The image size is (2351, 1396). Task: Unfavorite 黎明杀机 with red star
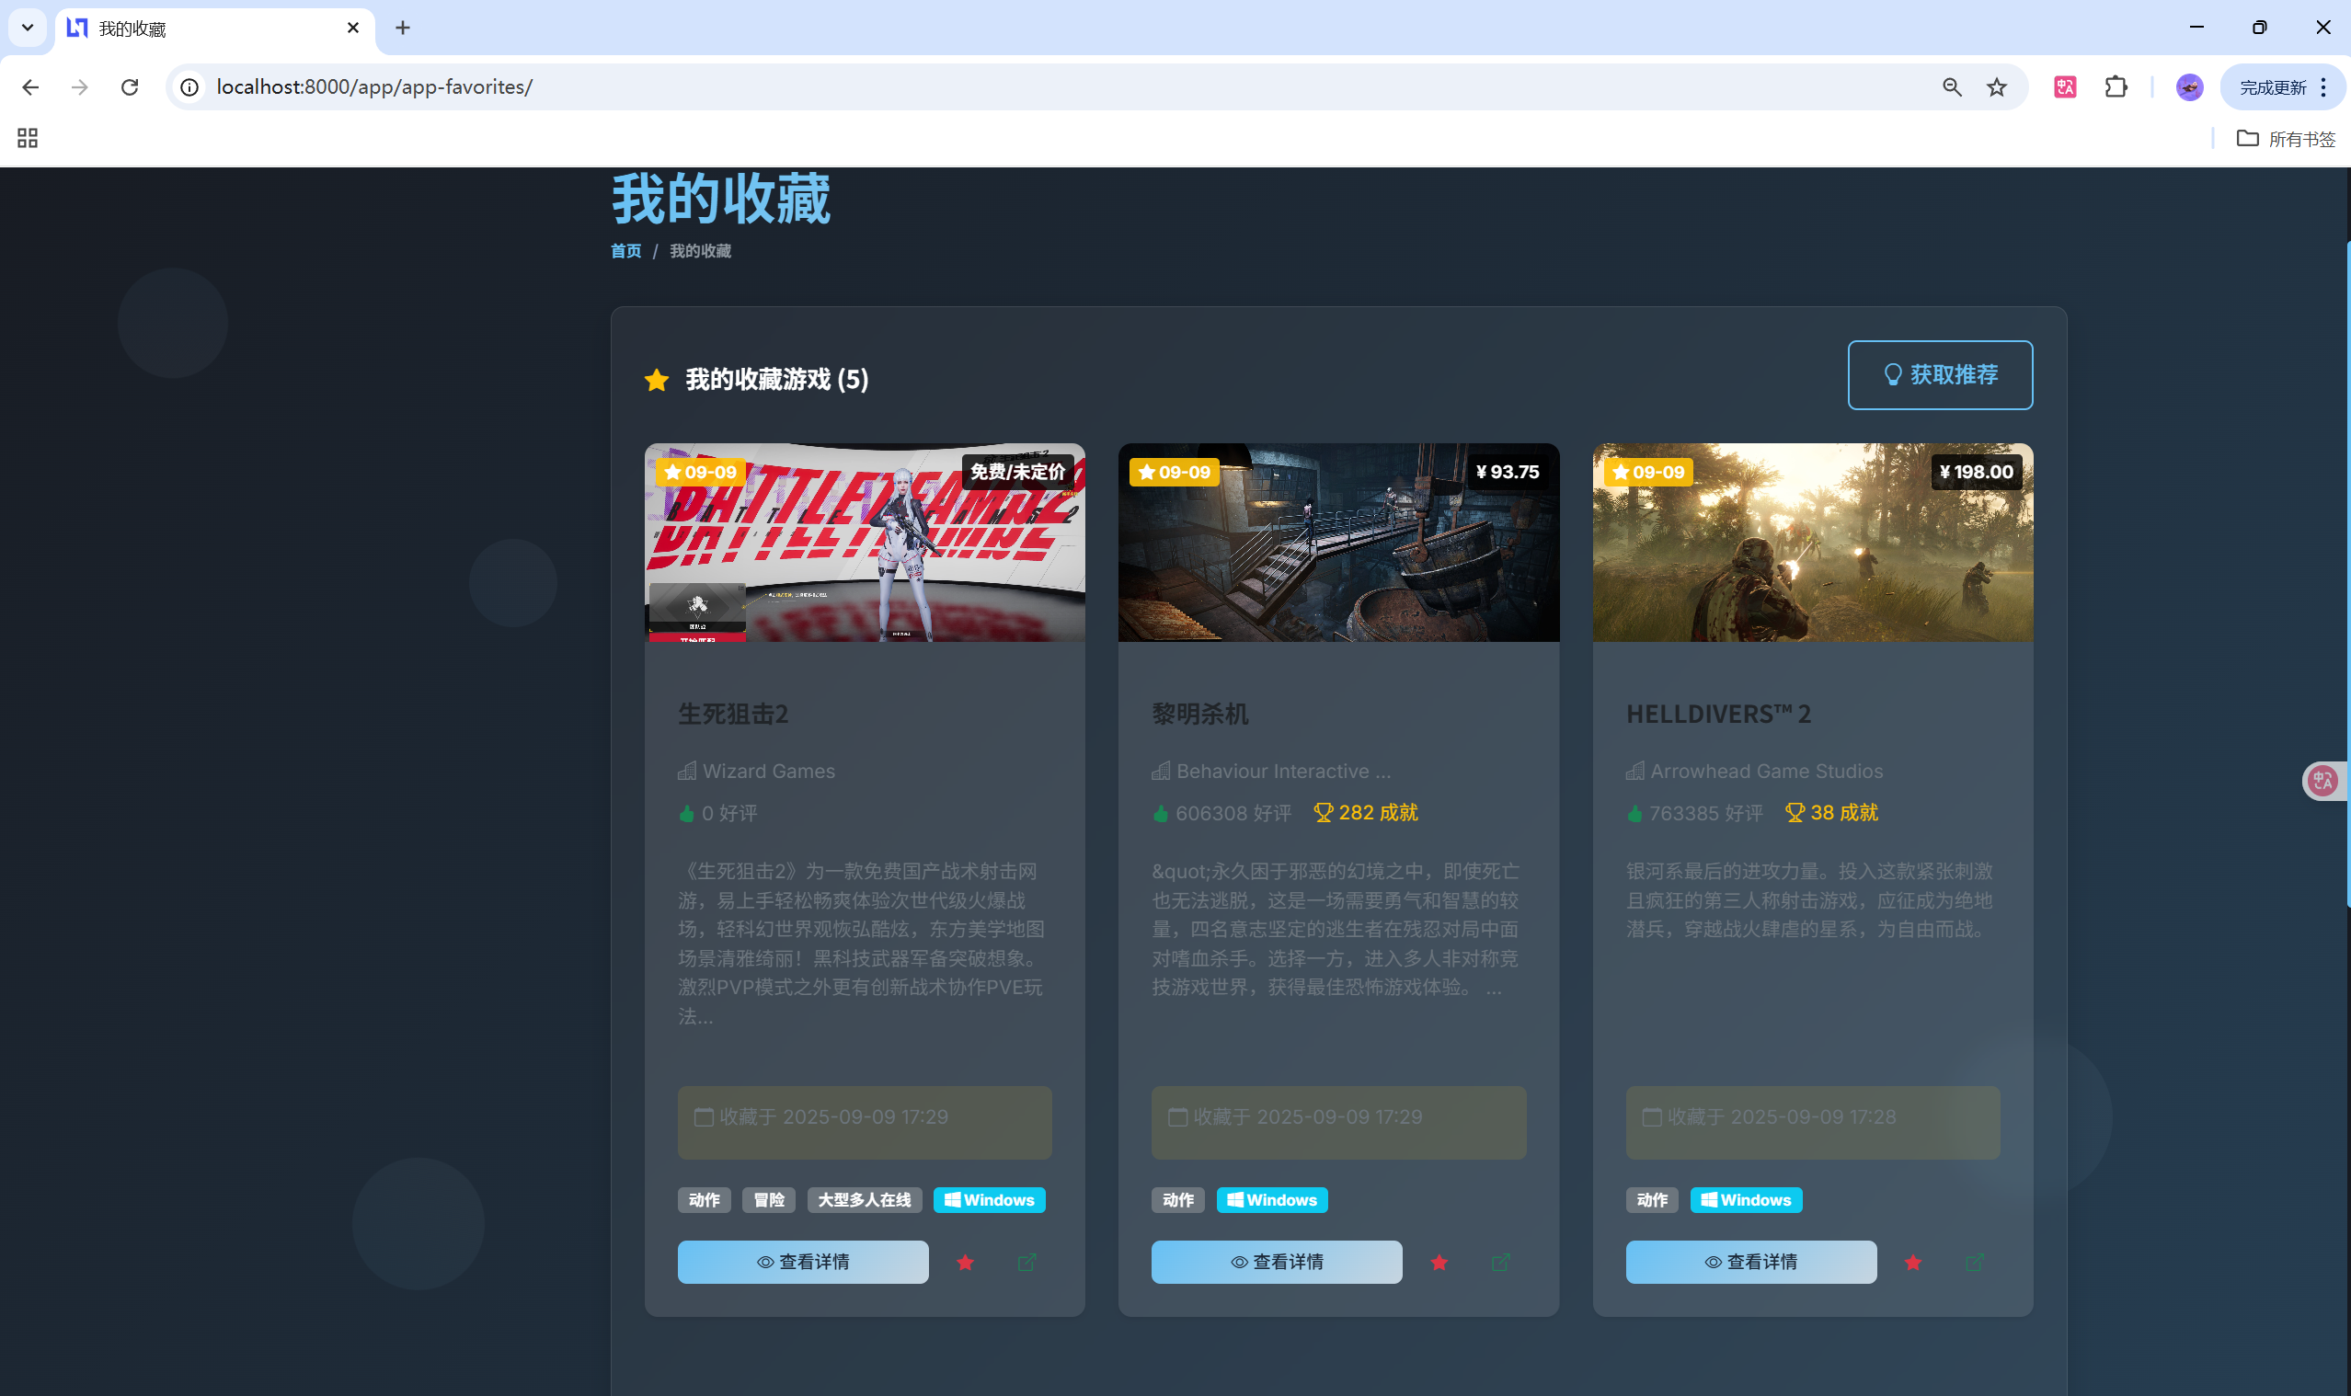tap(1439, 1262)
